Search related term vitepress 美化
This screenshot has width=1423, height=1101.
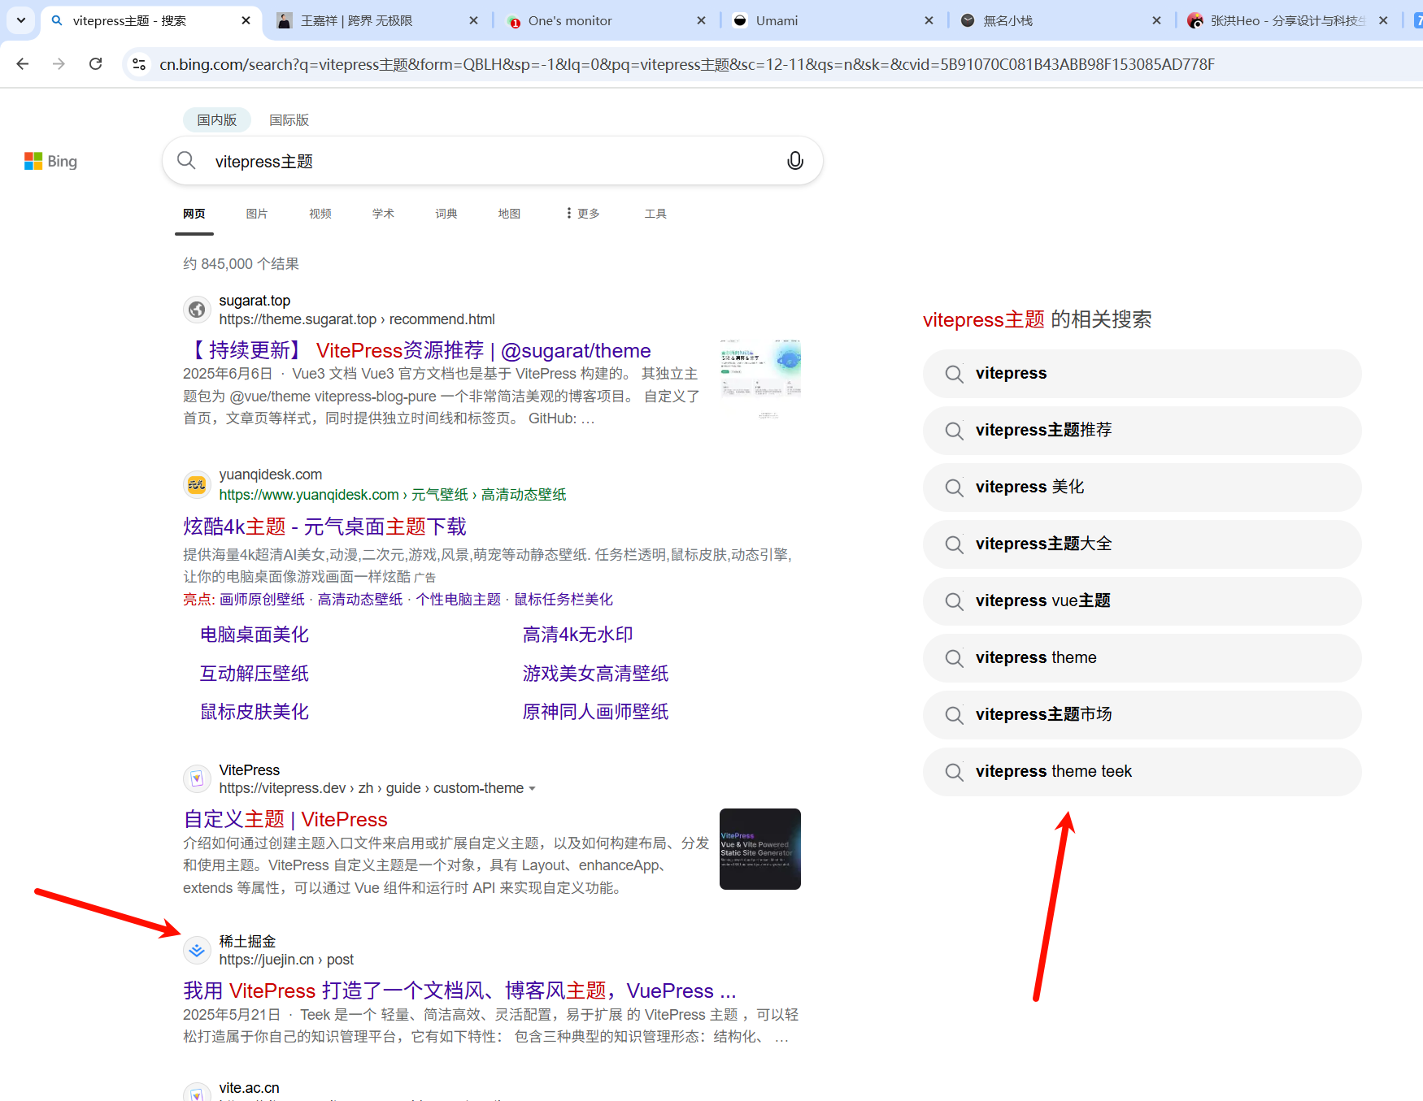[1142, 488]
